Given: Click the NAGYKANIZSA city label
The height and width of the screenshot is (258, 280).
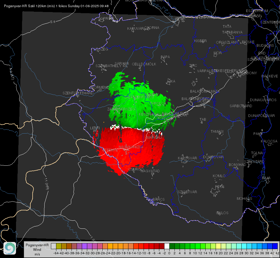Looking at the screenshot, I should pyautogui.click(x=131, y=147).
